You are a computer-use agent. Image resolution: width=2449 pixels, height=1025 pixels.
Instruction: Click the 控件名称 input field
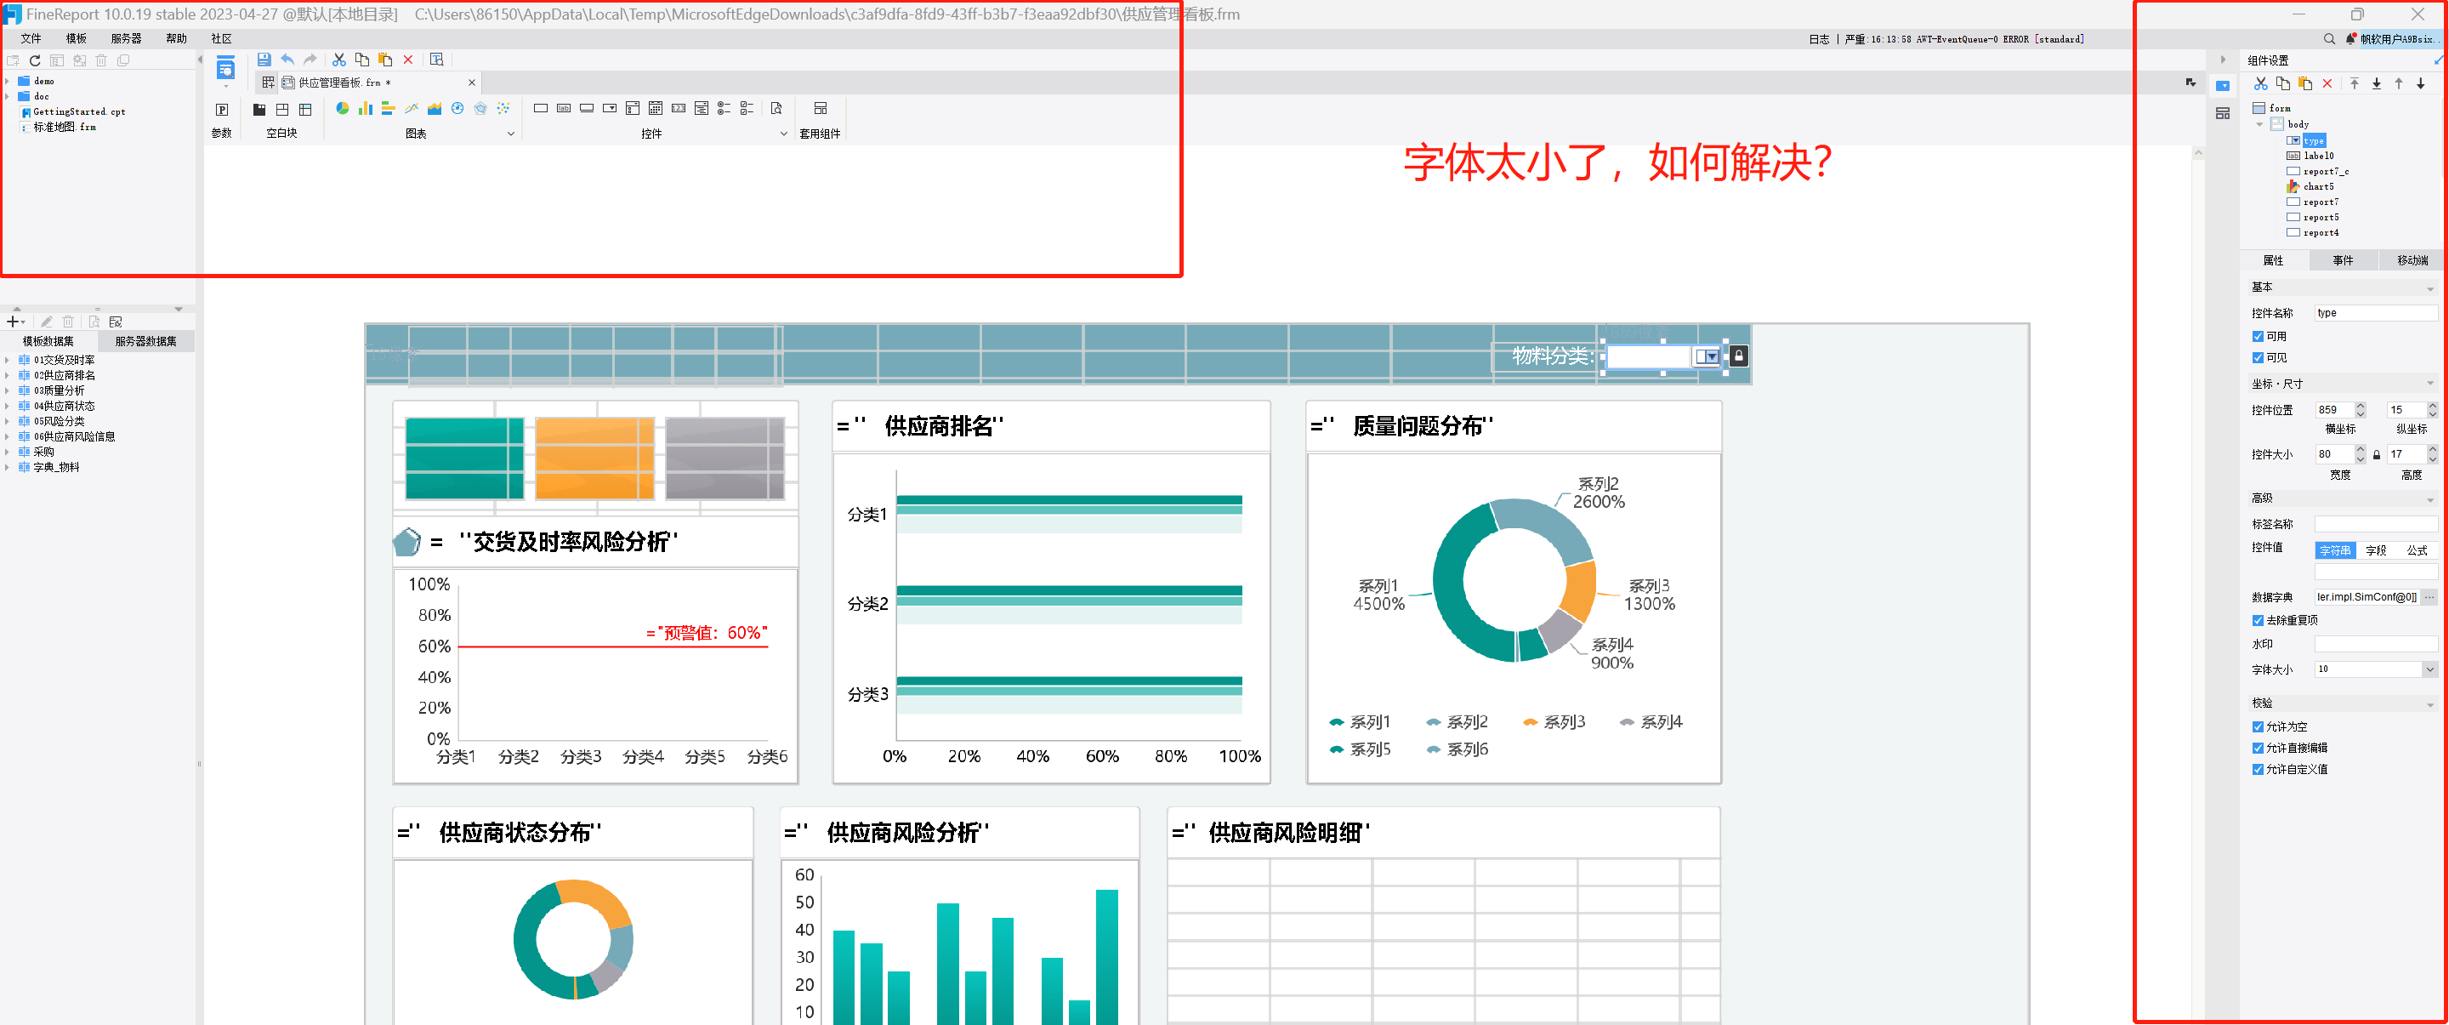pyautogui.click(x=2376, y=313)
